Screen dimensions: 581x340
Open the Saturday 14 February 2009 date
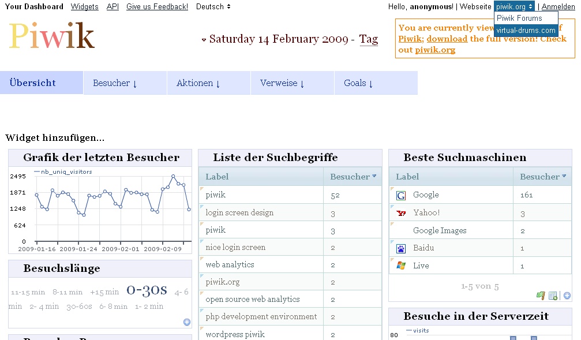[279, 39]
